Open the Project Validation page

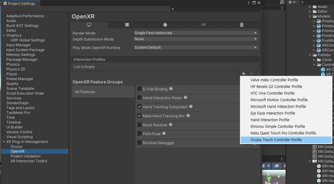click(25, 156)
